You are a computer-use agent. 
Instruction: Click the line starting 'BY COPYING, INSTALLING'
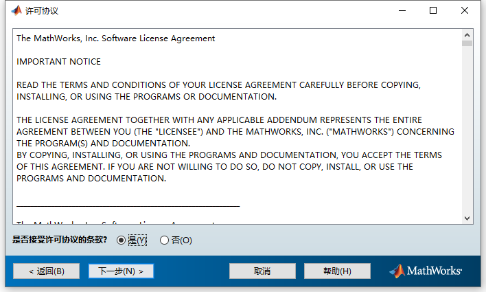[229, 155]
